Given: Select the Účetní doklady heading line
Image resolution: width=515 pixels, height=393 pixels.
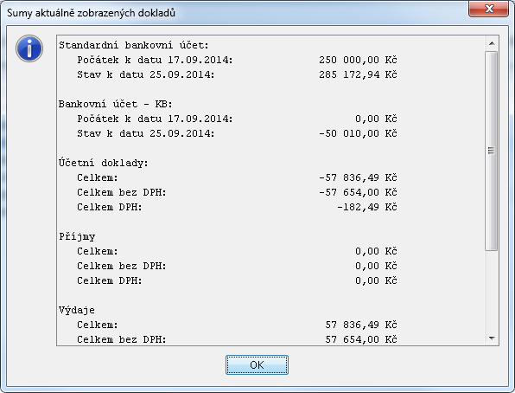Looking at the screenshot, I should click(x=104, y=163).
